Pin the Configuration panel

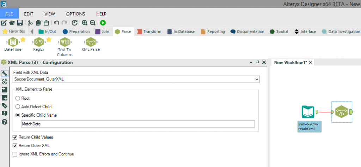pyautogui.click(x=258, y=62)
